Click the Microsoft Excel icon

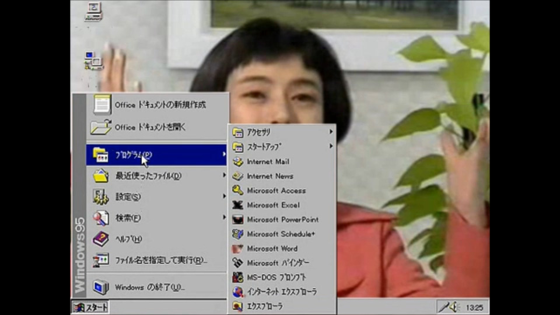[x=238, y=205]
